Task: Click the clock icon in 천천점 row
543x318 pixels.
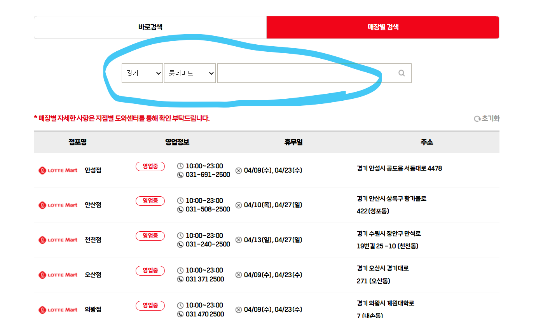Action: coord(180,236)
